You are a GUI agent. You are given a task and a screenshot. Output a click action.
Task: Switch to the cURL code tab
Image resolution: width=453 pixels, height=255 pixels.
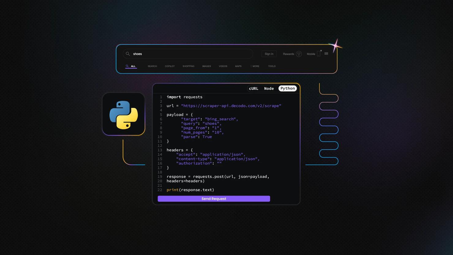pyautogui.click(x=253, y=89)
